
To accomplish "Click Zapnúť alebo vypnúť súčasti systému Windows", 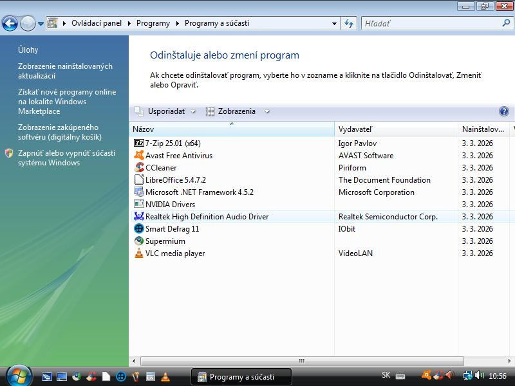I will click(x=66, y=158).
